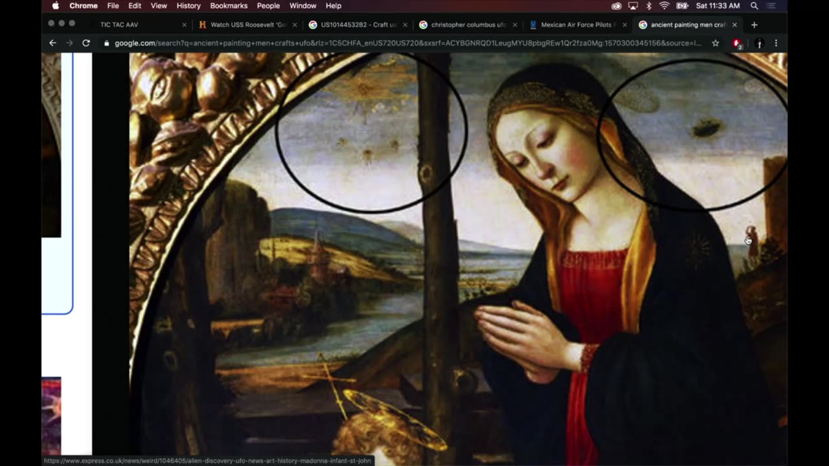
Task: Bookmark this page with the star icon
Action: point(715,43)
